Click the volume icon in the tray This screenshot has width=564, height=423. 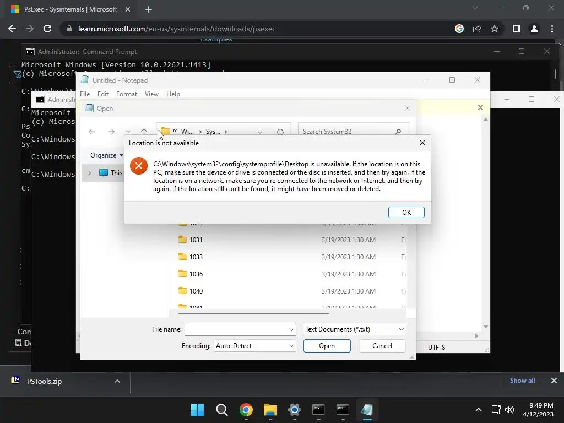tap(509, 410)
